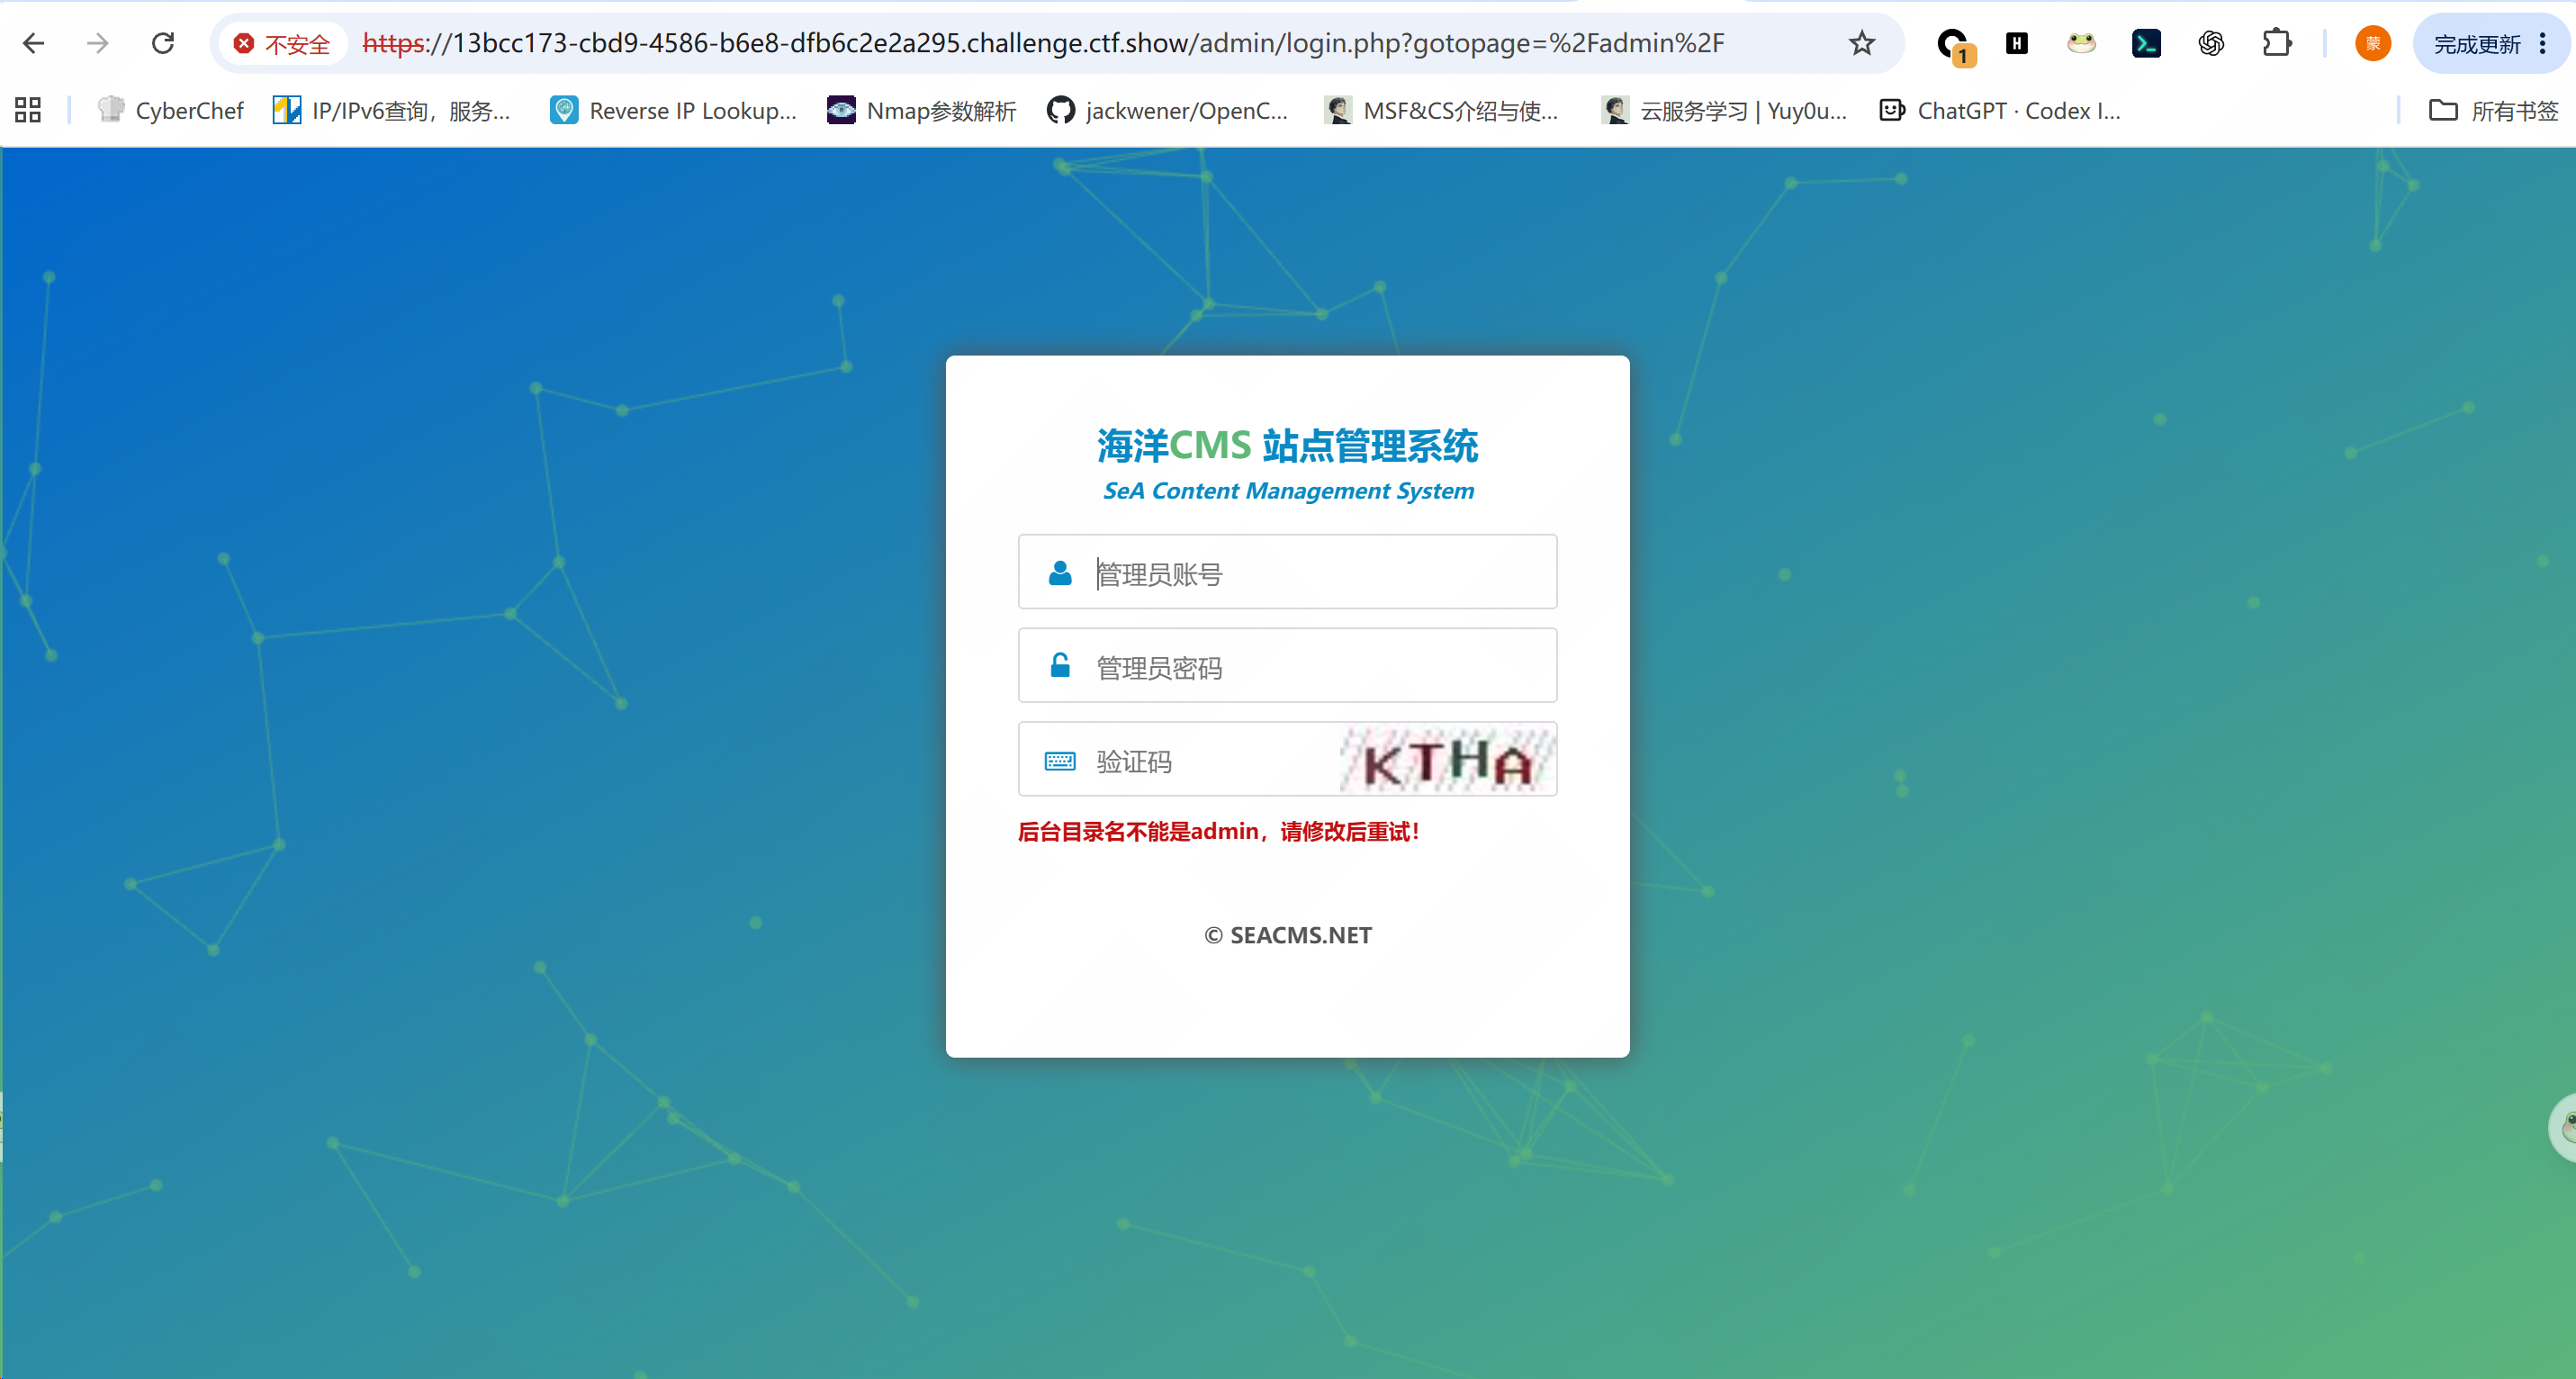Open the IP/IPv6查询 bookmark
2576x1379 pixels.
click(393, 110)
